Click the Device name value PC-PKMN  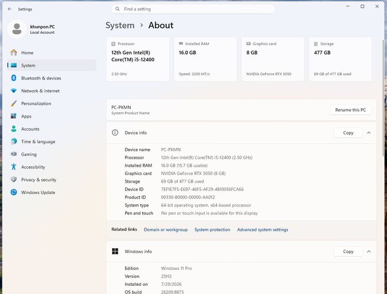(x=171, y=149)
